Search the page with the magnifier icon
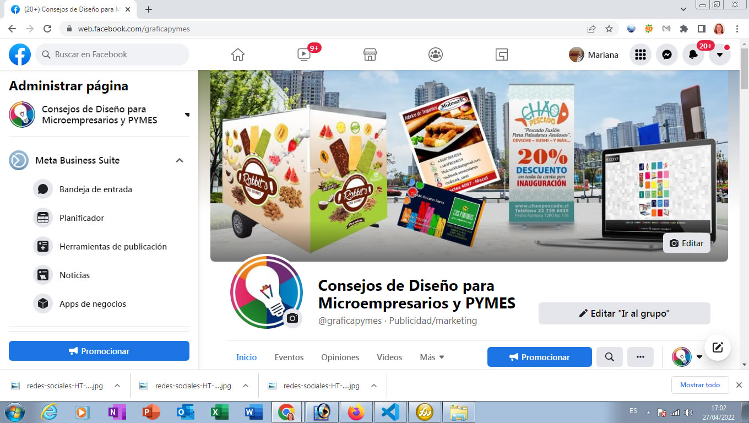This screenshot has width=749, height=423. [x=610, y=357]
